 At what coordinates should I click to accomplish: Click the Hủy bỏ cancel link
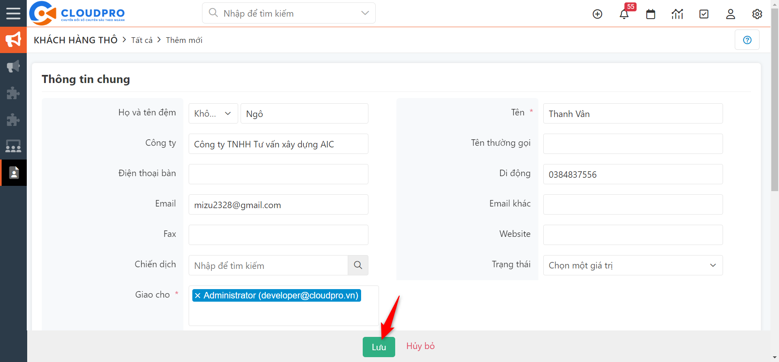click(x=420, y=346)
